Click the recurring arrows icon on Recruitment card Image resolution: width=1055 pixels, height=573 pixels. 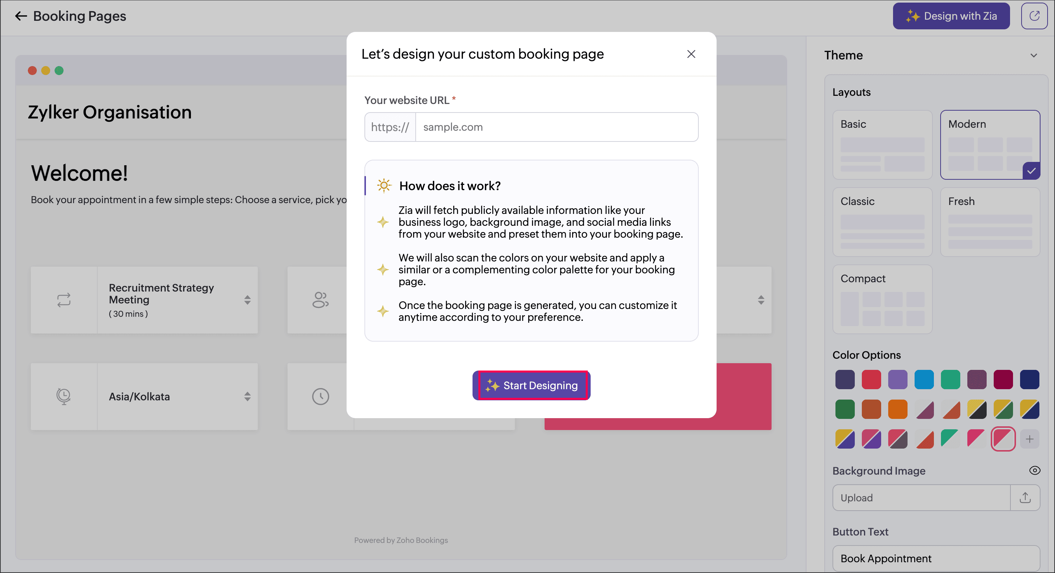click(64, 300)
